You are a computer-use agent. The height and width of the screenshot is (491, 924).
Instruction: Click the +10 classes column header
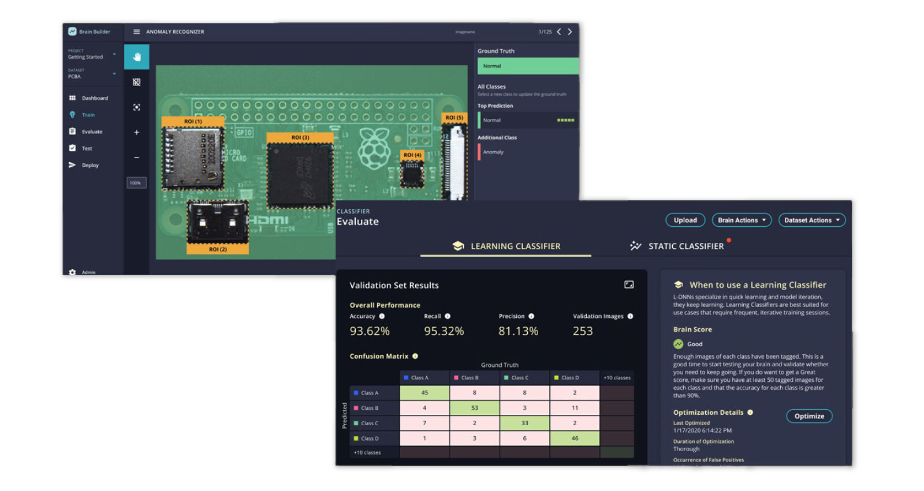[617, 378]
